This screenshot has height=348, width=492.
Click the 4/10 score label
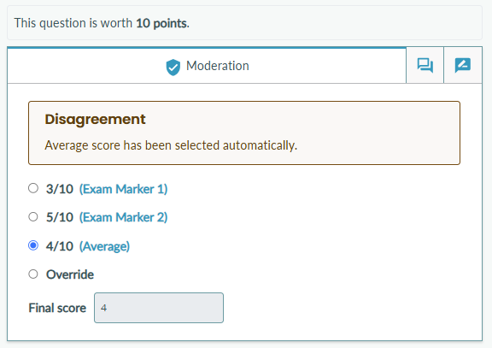[60, 246]
